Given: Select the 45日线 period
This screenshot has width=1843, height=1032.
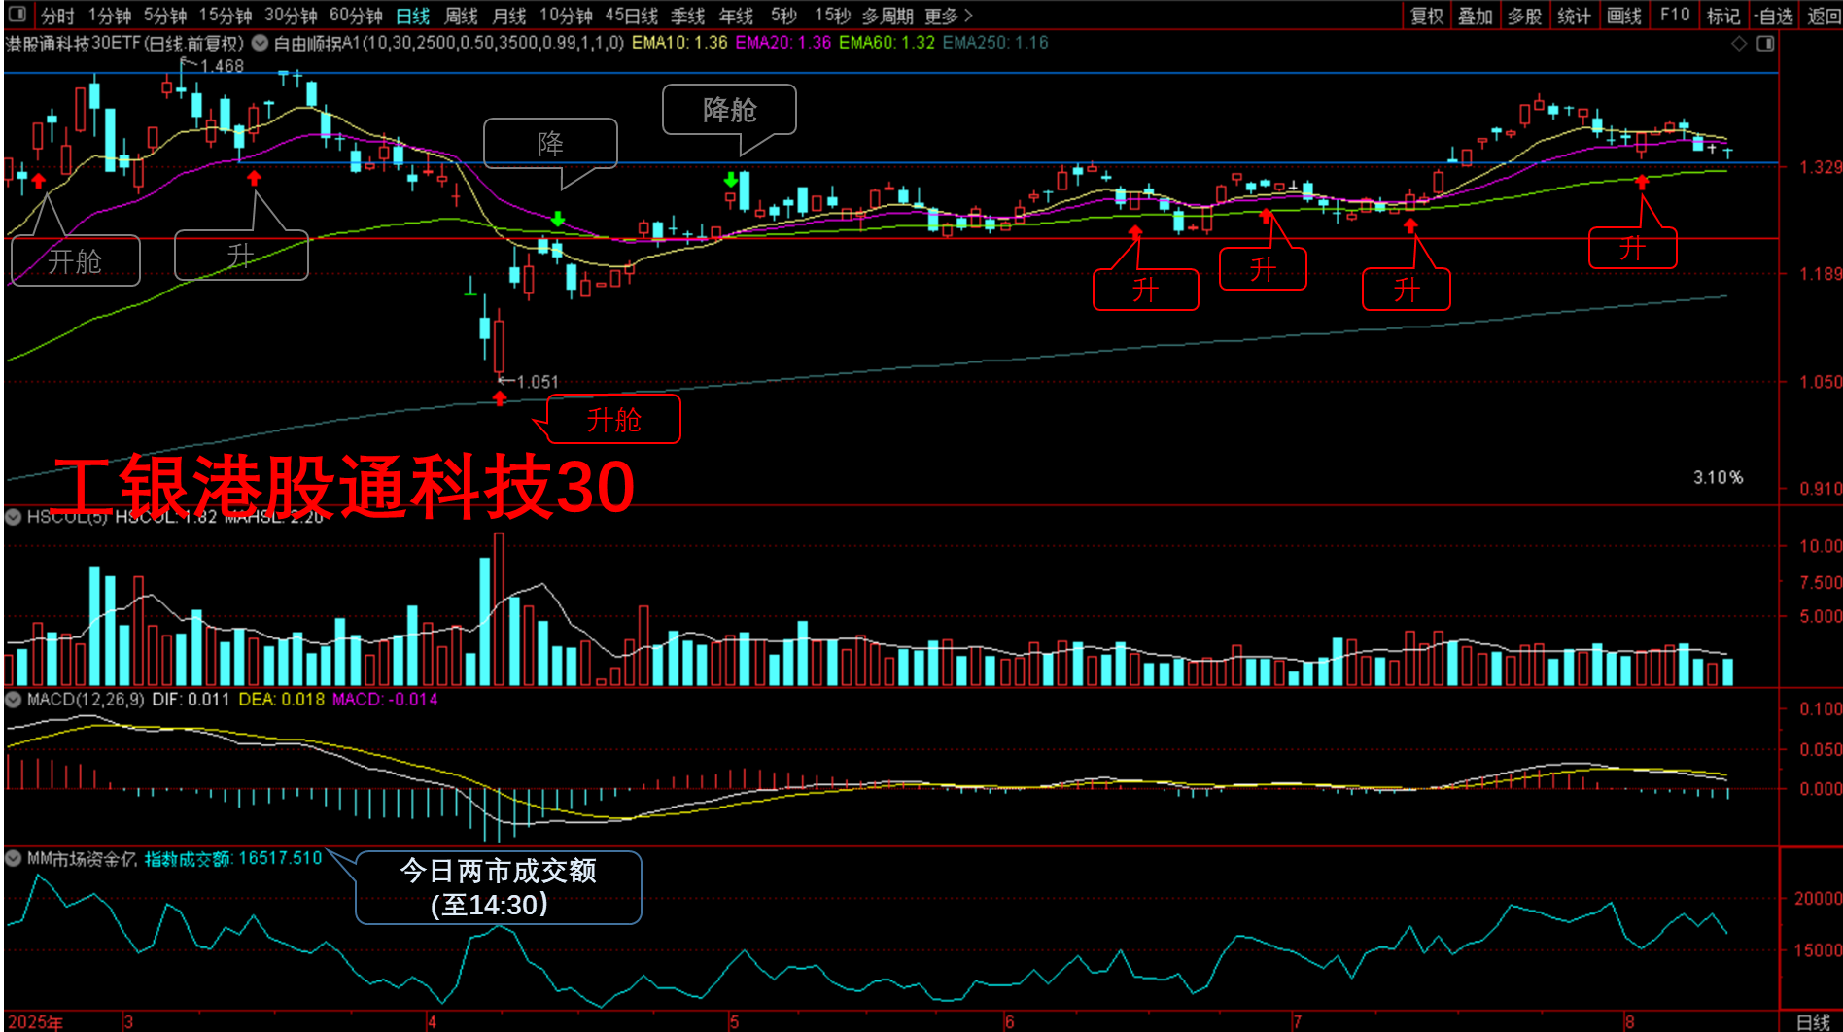Looking at the screenshot, I should coord(631,16).
